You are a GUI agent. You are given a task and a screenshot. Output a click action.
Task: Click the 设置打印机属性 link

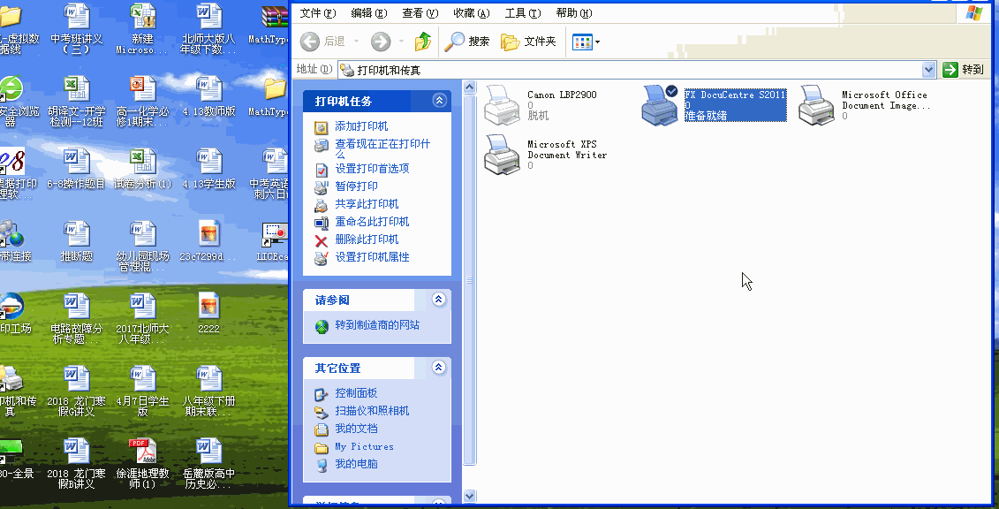372,257
